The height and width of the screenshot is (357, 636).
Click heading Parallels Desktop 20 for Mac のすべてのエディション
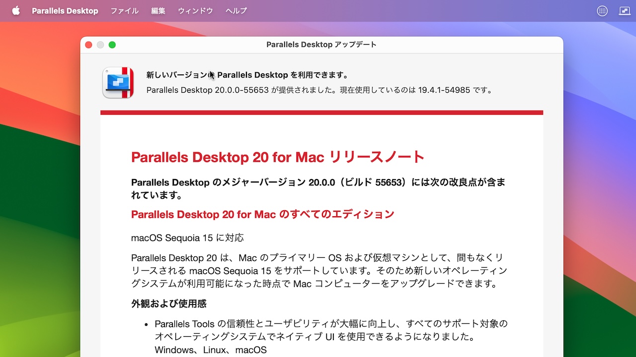tap(263, 214)
